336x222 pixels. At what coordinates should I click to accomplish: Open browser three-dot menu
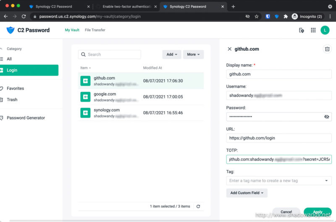330,16
